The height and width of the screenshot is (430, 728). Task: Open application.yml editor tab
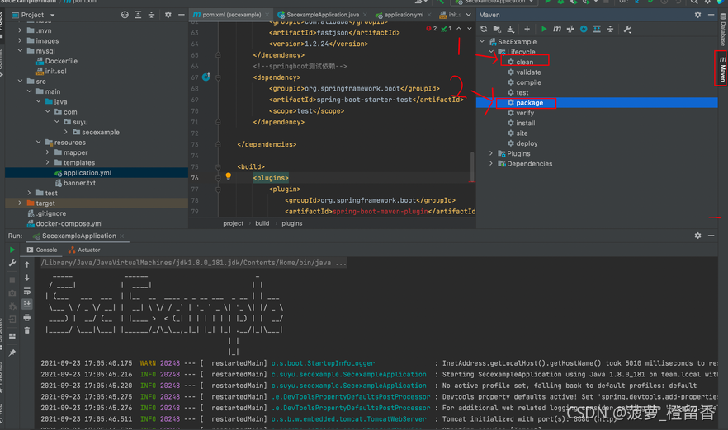click(403, 15)
